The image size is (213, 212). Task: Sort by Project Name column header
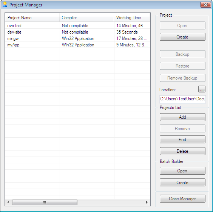32,18
